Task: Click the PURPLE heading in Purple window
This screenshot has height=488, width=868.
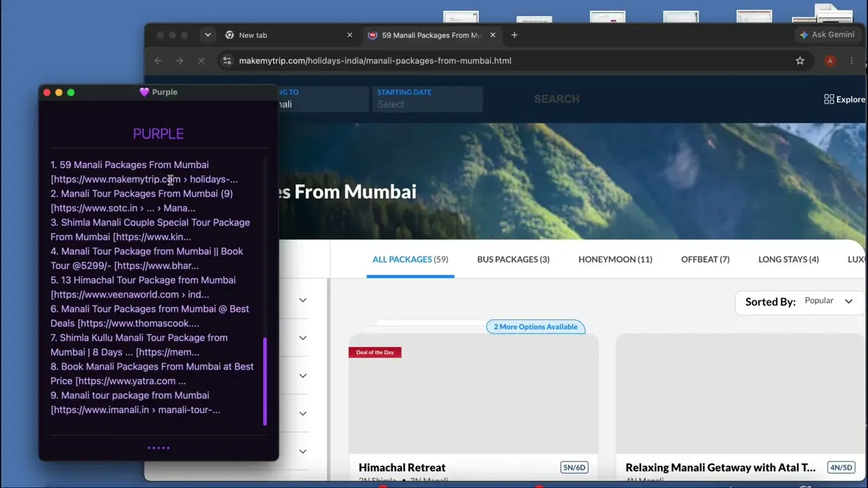Action: 158,134
